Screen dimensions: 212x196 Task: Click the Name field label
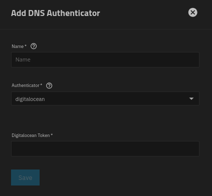pos(18,46)
